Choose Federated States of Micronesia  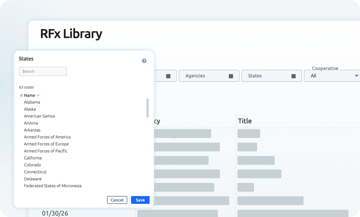[x=53, y=186]
